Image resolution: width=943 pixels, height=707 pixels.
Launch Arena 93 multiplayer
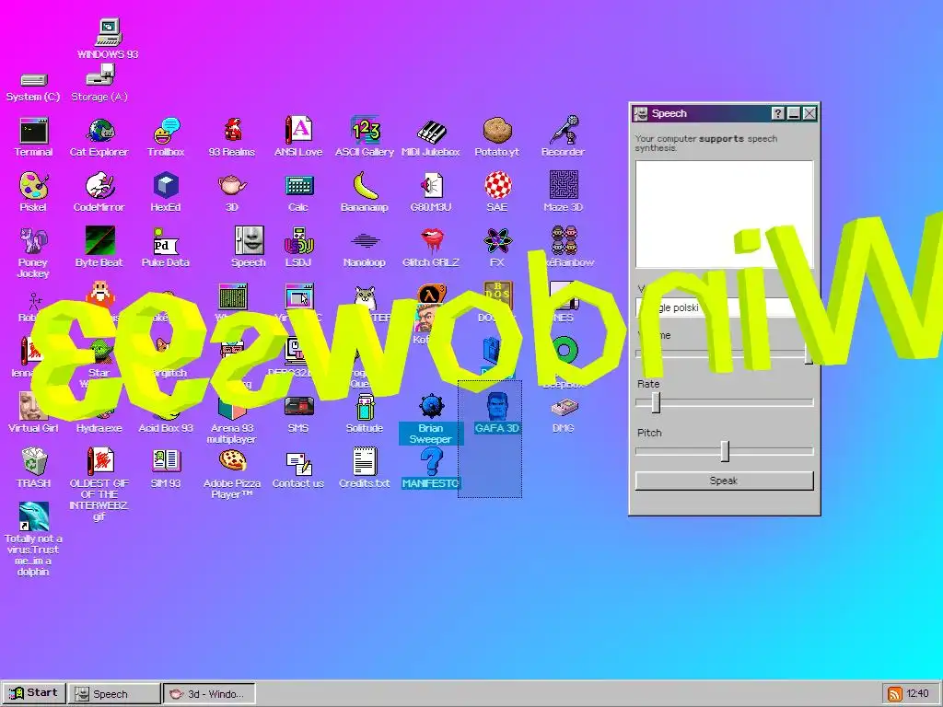(x=232, y=421)
